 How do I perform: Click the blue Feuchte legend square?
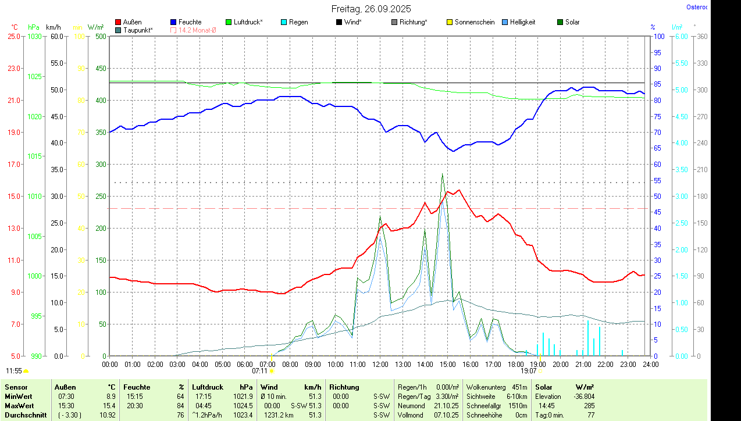[x=173, y=22]
